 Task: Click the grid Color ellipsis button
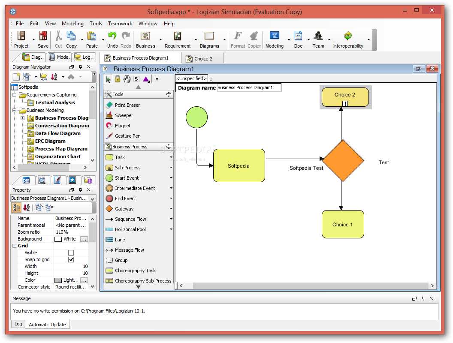(x=84, y=280)
